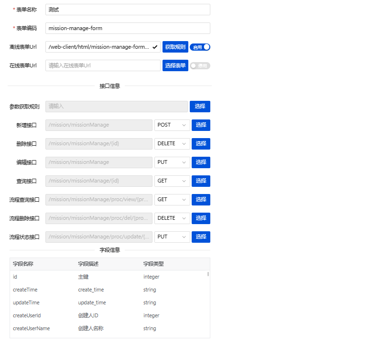Open the GET method dropdown for 查询接口
380x345 pixels.
(x=172, y=181)
